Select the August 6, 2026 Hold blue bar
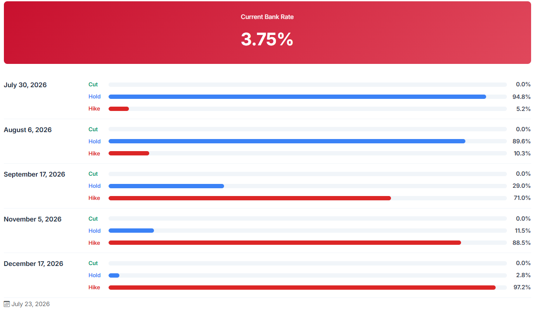Viewport: 535px width, 310px height. 287,141
